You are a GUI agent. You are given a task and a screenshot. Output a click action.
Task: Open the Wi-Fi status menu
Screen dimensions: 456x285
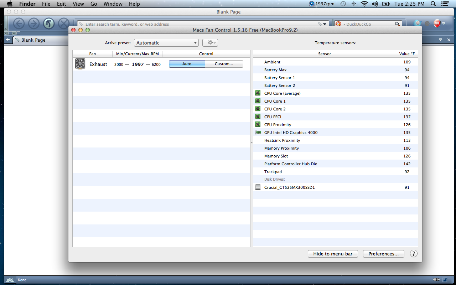point(364,4)
